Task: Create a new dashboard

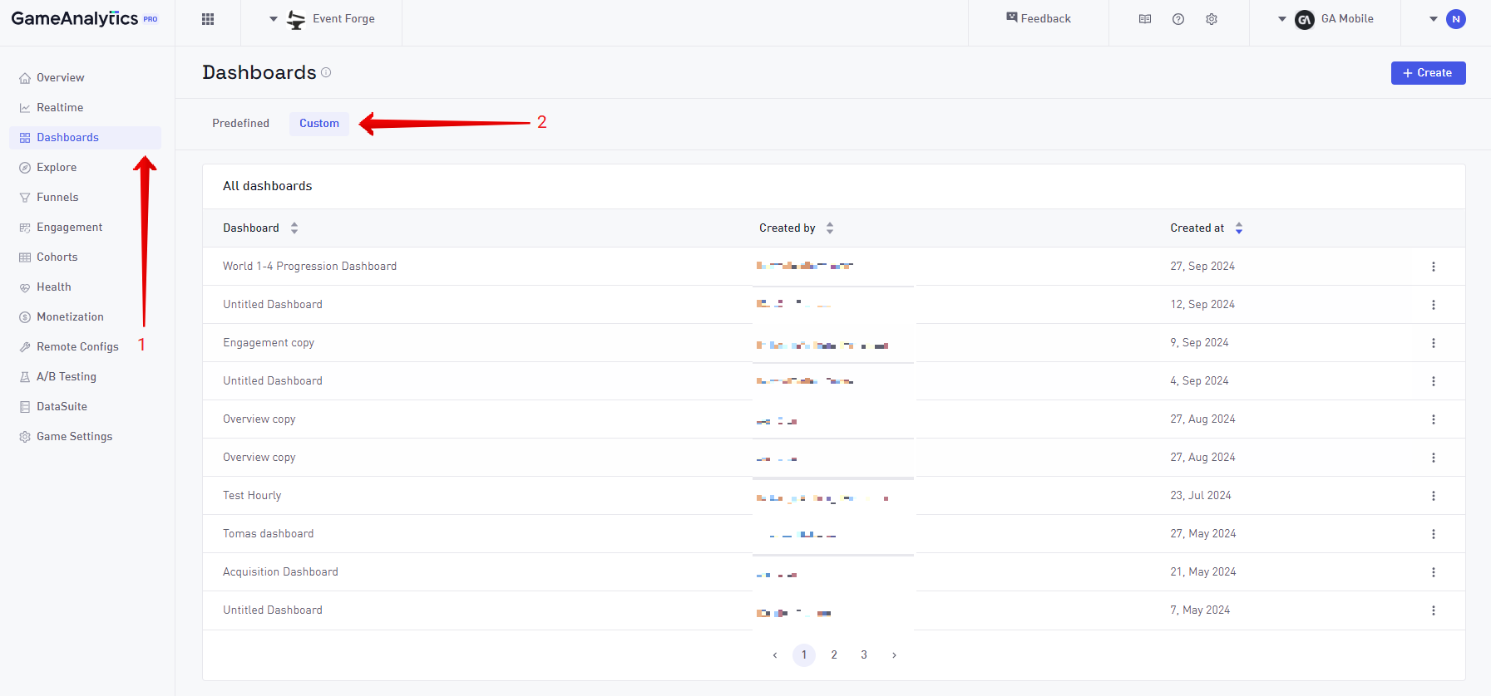Action: 1428,73
